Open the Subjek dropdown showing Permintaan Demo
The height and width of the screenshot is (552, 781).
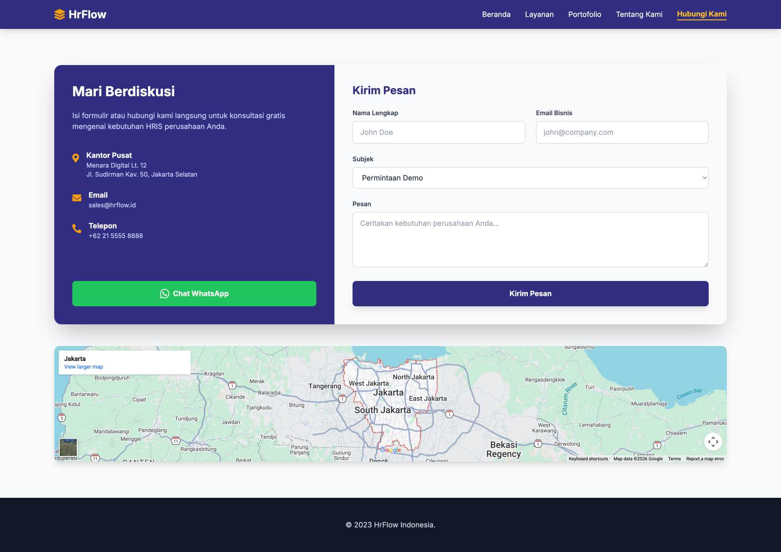(x=530, y=178)
